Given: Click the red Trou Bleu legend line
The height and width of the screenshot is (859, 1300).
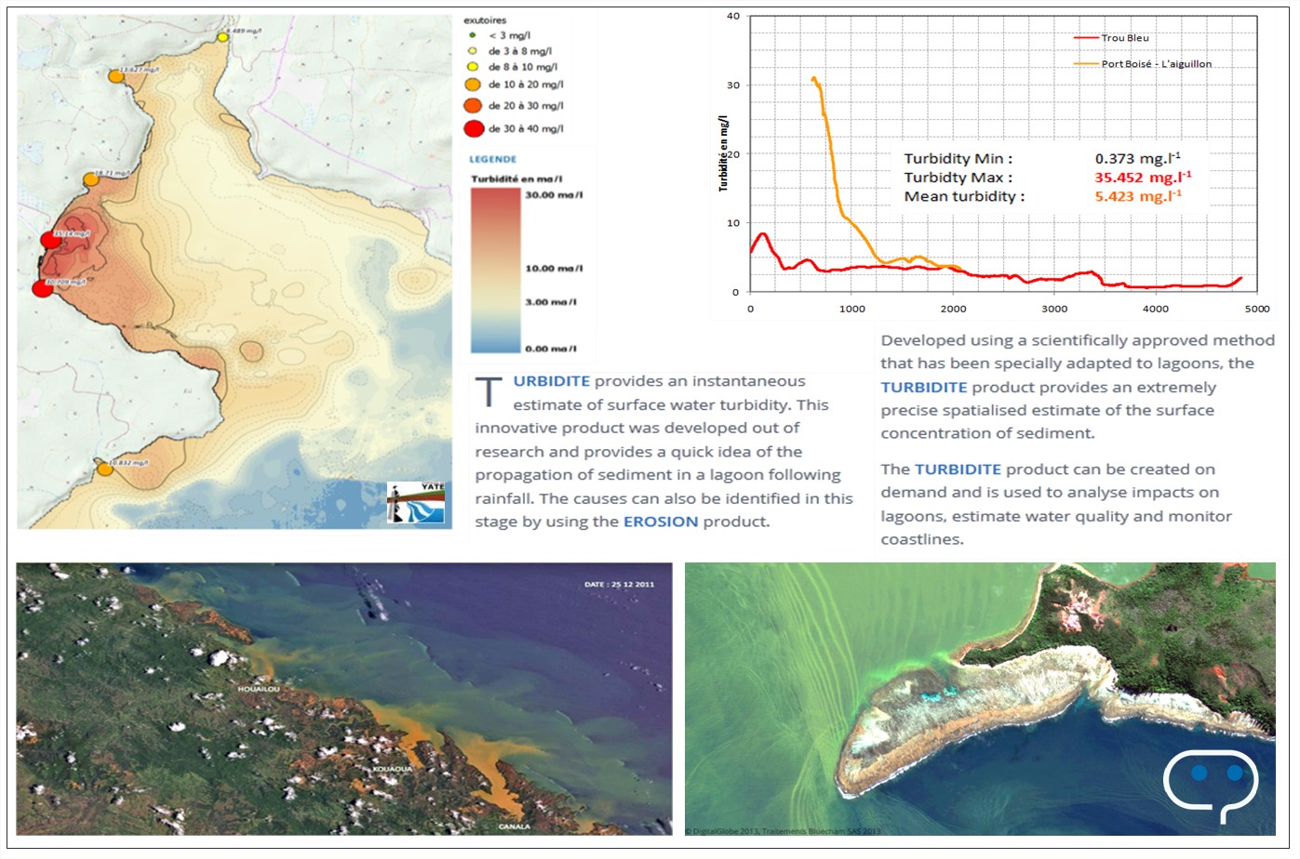Looking at the screenshot, I should coord(1086,38).
